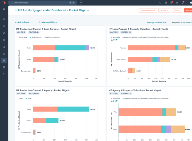The width and height of the screenshot is (192, 141).
Task: Open the calling phone icon in top bar
Action: 160,3
